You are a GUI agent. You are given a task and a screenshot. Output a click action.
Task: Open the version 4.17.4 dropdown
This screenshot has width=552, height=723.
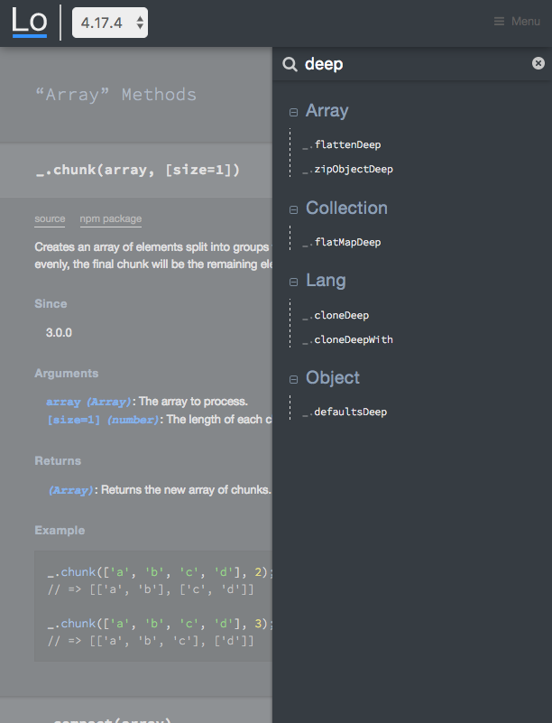(x=110, y=23)
